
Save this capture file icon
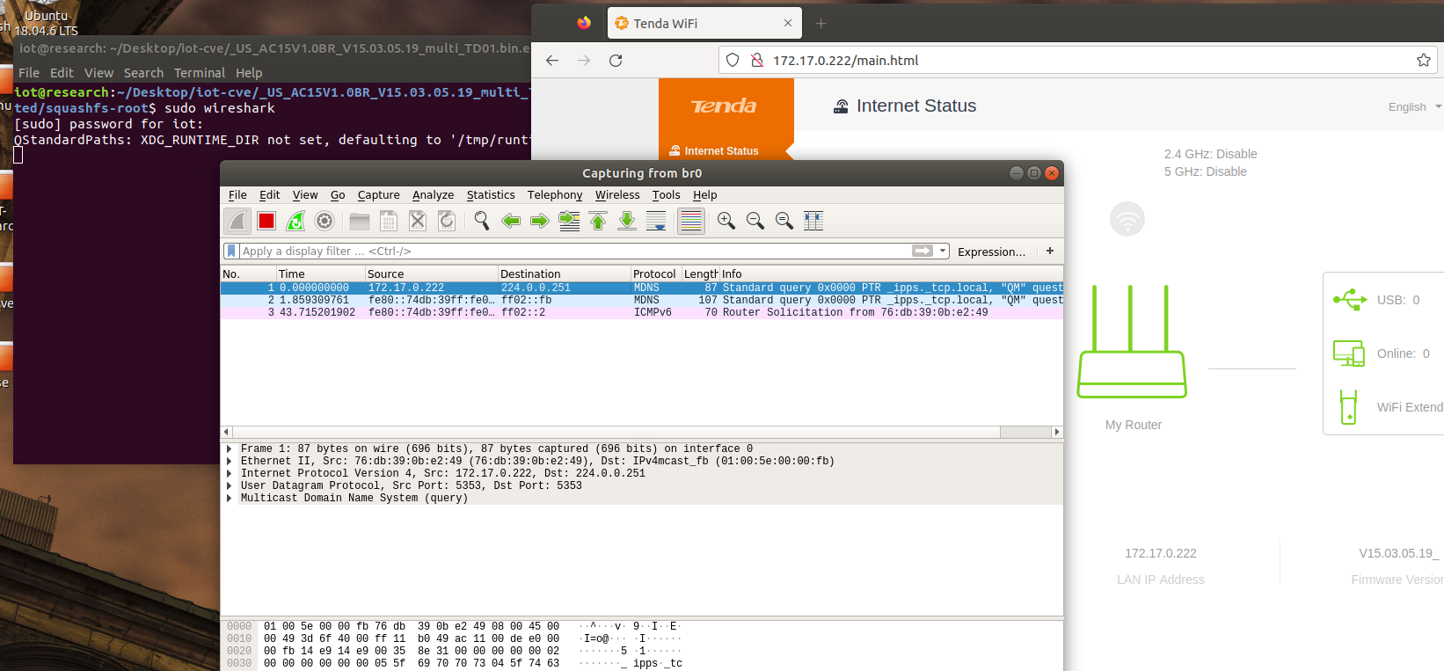click(x=389, y=221)
